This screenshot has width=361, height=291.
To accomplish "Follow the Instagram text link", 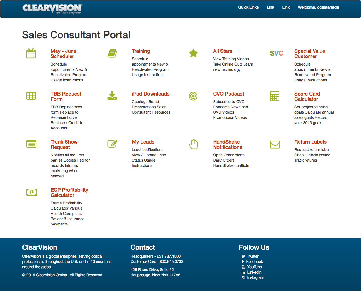I will [255, 277].
